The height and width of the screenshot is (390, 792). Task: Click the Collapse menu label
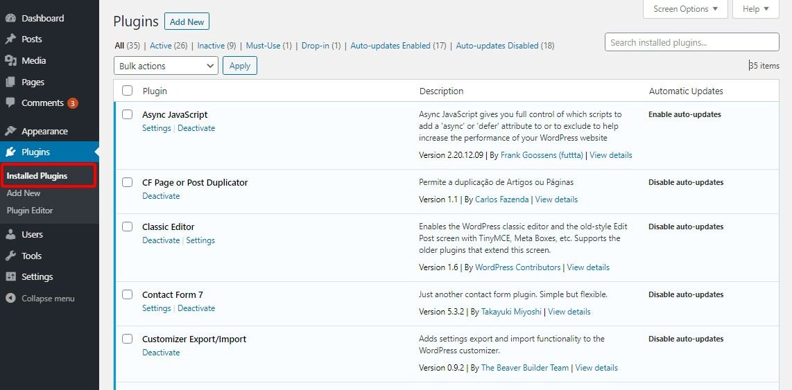pos(48,299)
